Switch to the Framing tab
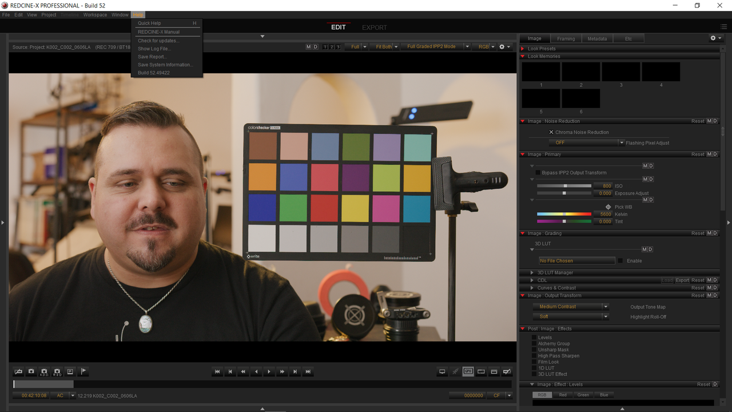This screenshot has width=732, height=412. tap(566, 38)
